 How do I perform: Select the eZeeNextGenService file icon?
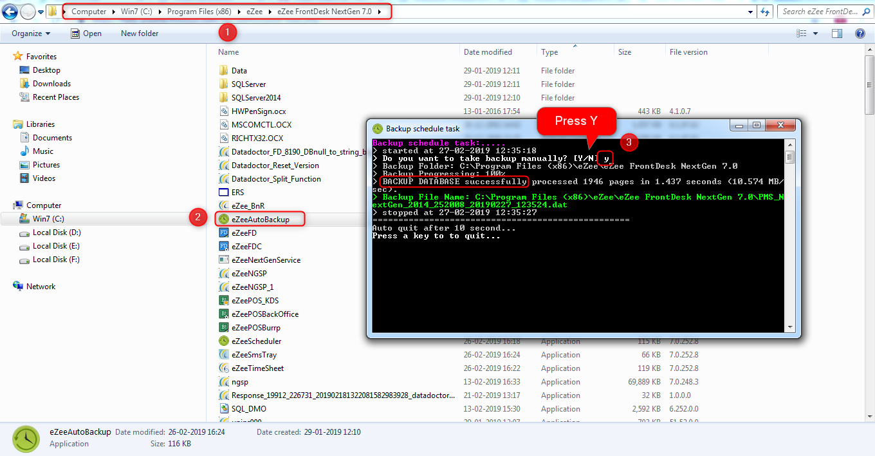[x=224, y=260]
